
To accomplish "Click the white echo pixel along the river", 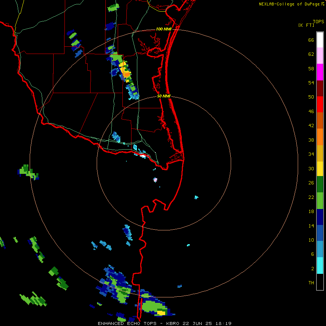I will tap(143, 155).
